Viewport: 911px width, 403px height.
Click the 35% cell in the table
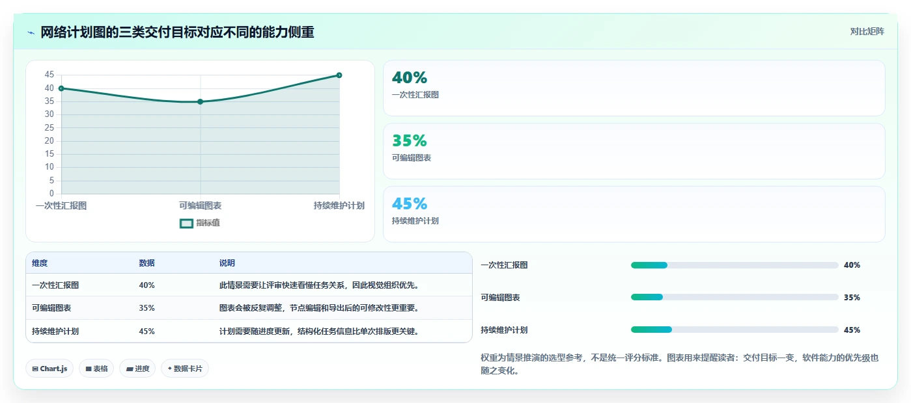point(147,308)
